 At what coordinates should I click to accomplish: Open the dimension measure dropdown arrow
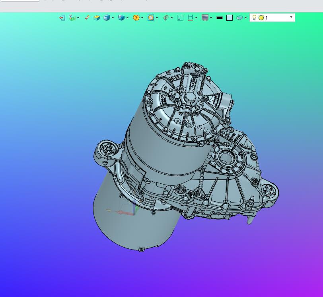point(196,18)
